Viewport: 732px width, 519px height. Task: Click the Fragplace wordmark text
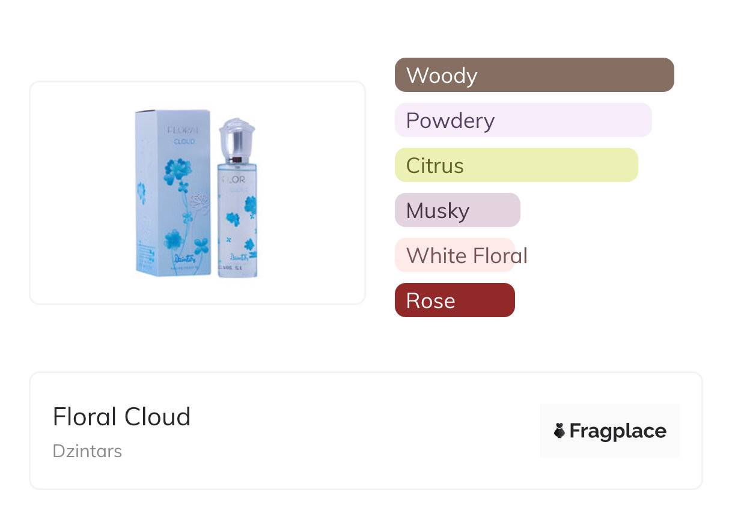618,431
